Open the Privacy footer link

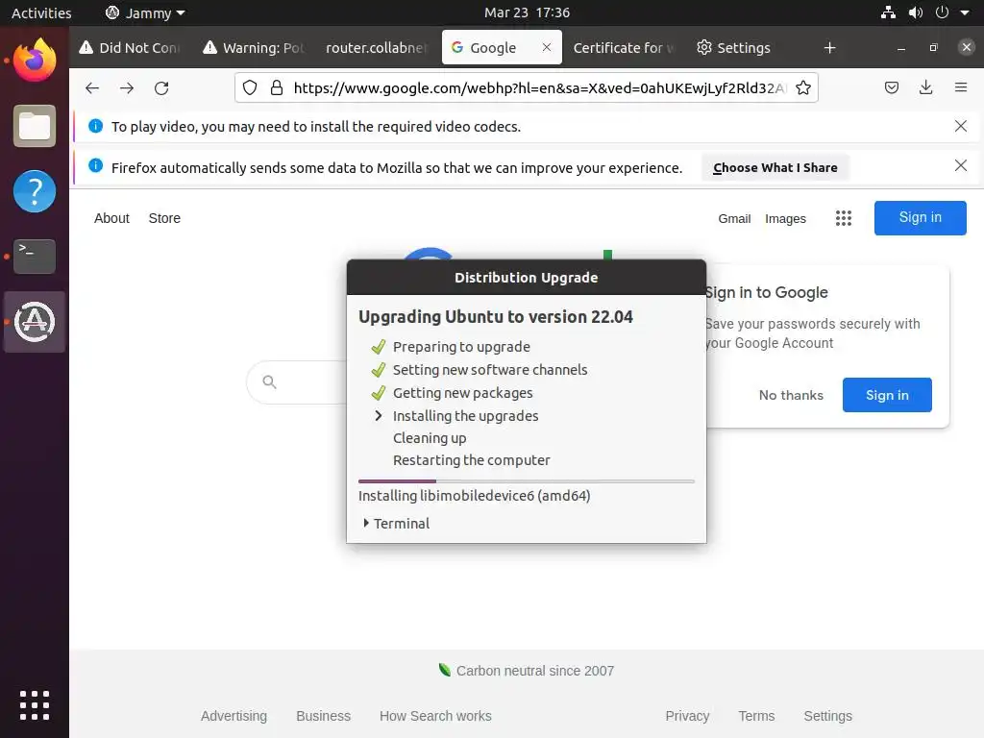[687, 715]
